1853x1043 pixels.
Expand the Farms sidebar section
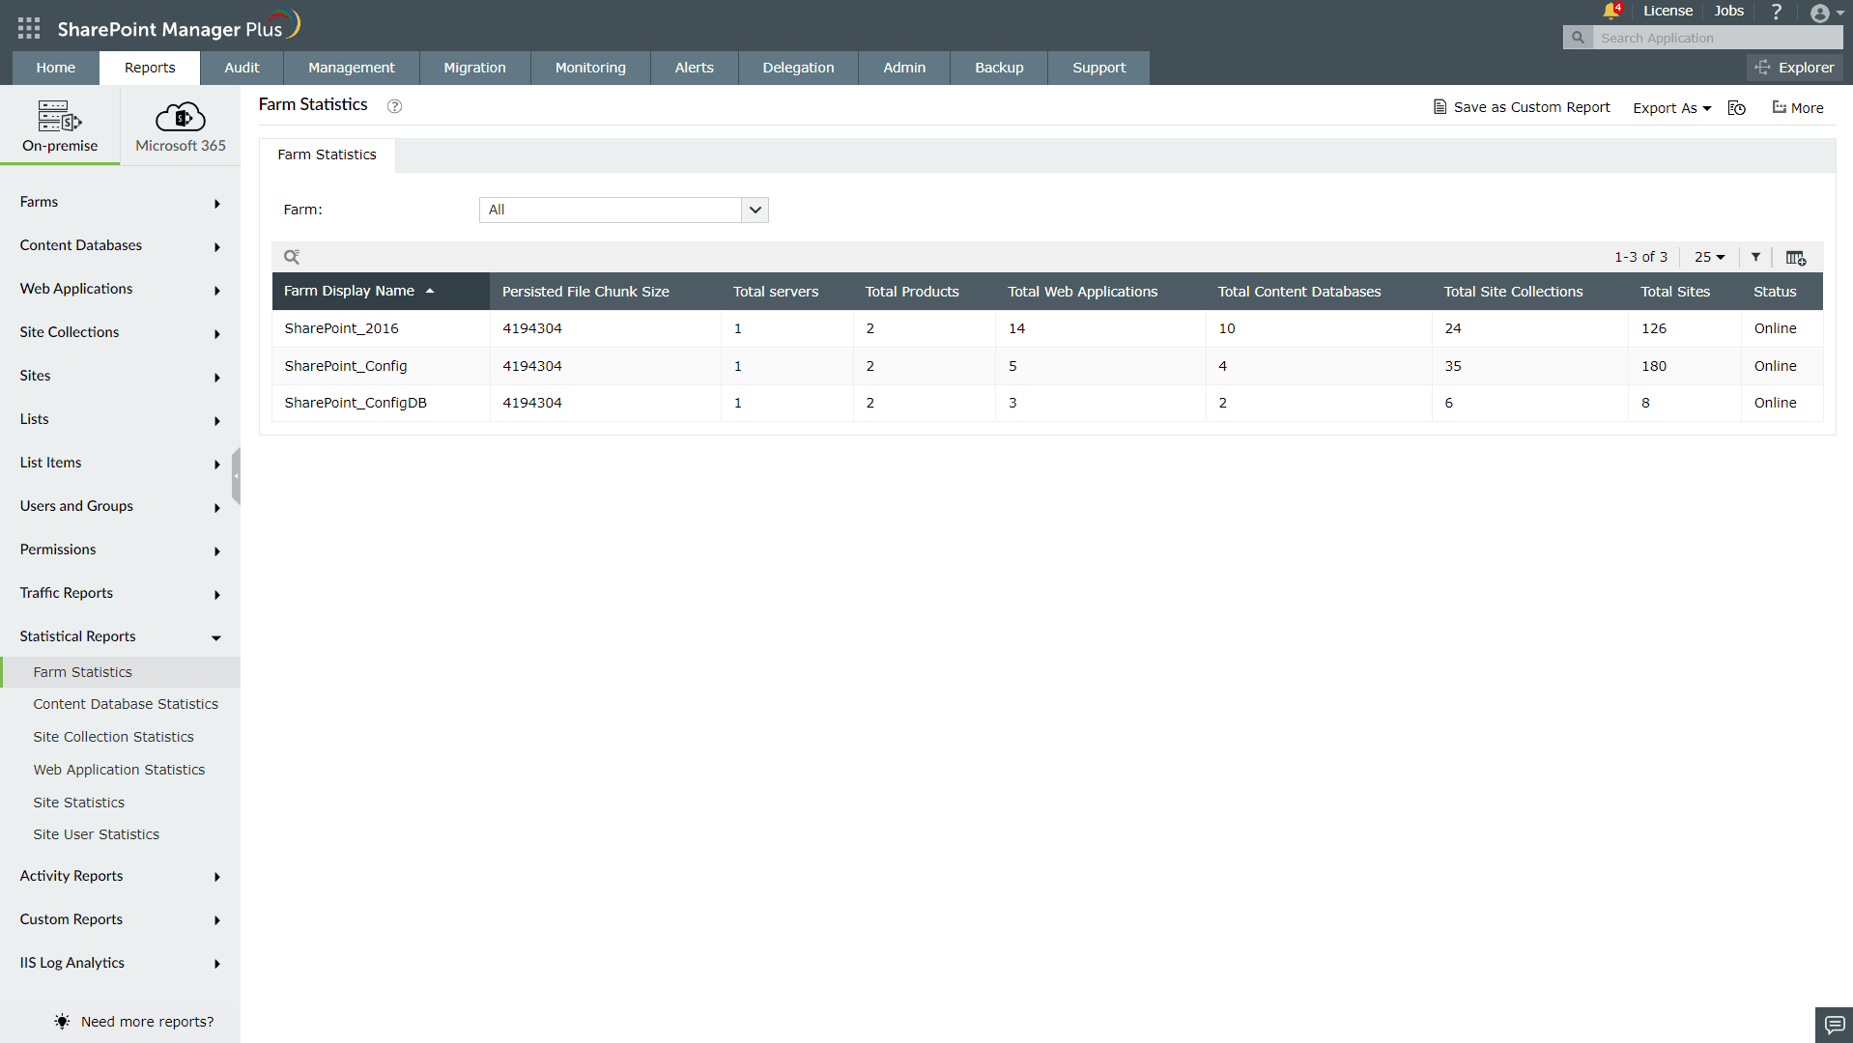pos(120,202)
